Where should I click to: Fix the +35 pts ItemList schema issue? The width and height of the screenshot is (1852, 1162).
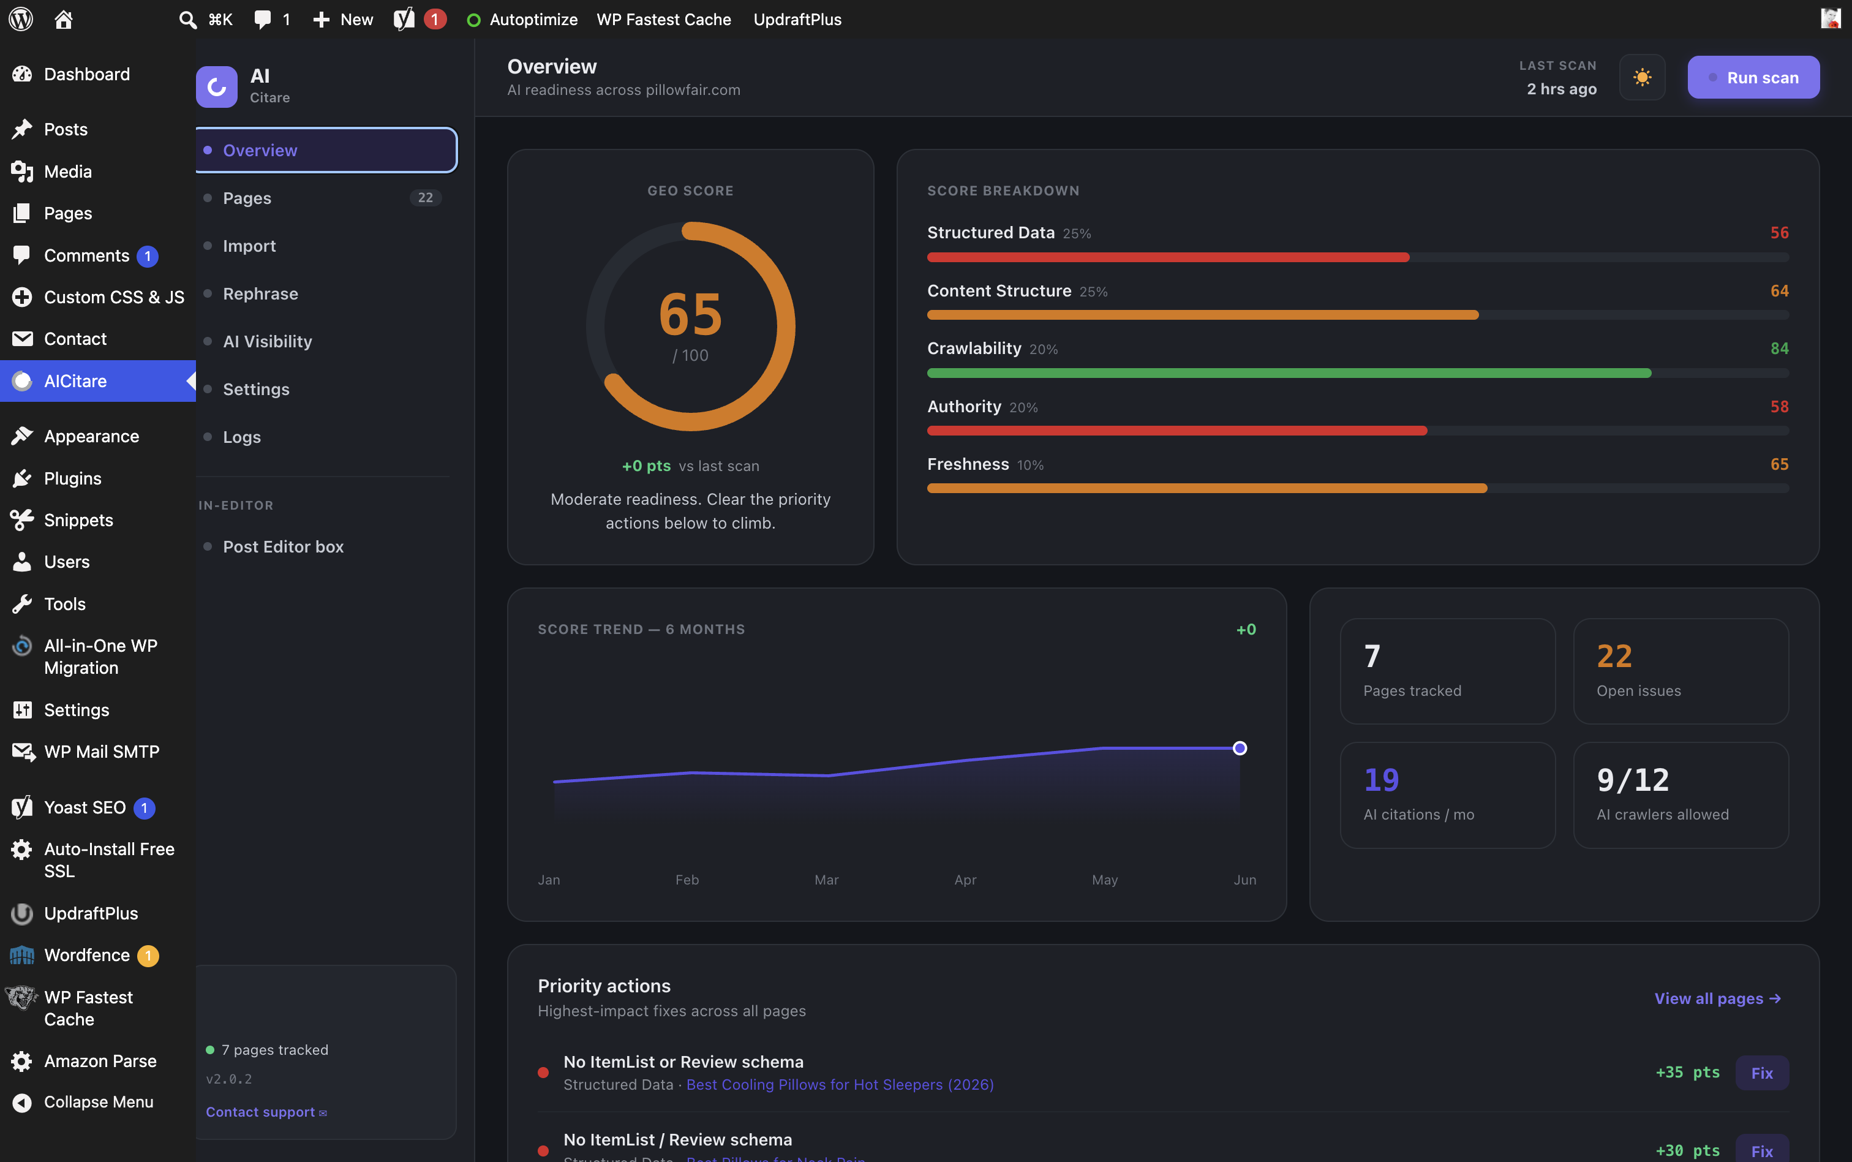1761,1073
